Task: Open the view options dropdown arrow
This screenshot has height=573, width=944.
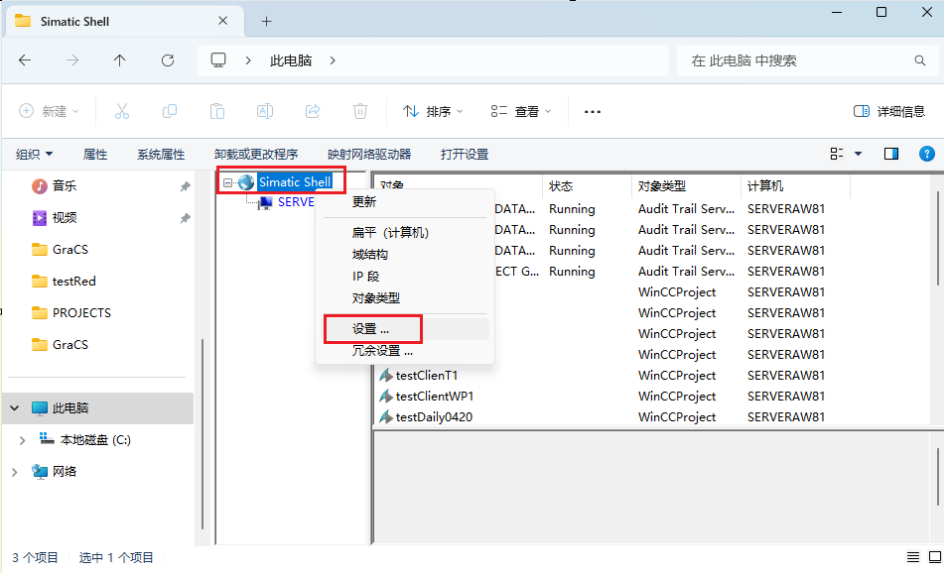Action: click(858, 154)
